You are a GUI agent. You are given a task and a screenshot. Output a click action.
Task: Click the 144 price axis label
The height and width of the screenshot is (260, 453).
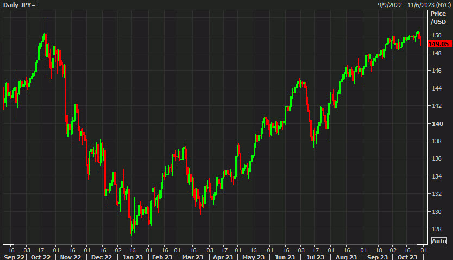pyautogui.click(x=437, y=88)
